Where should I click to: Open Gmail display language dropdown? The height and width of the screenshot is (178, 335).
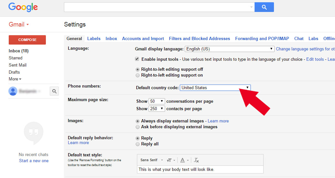click(230, 49)
